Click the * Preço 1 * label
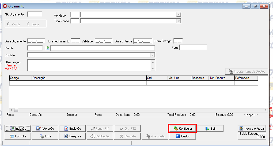Image resolution: width=273 pixels, height=147 pixels. click(x=251, y=115)
